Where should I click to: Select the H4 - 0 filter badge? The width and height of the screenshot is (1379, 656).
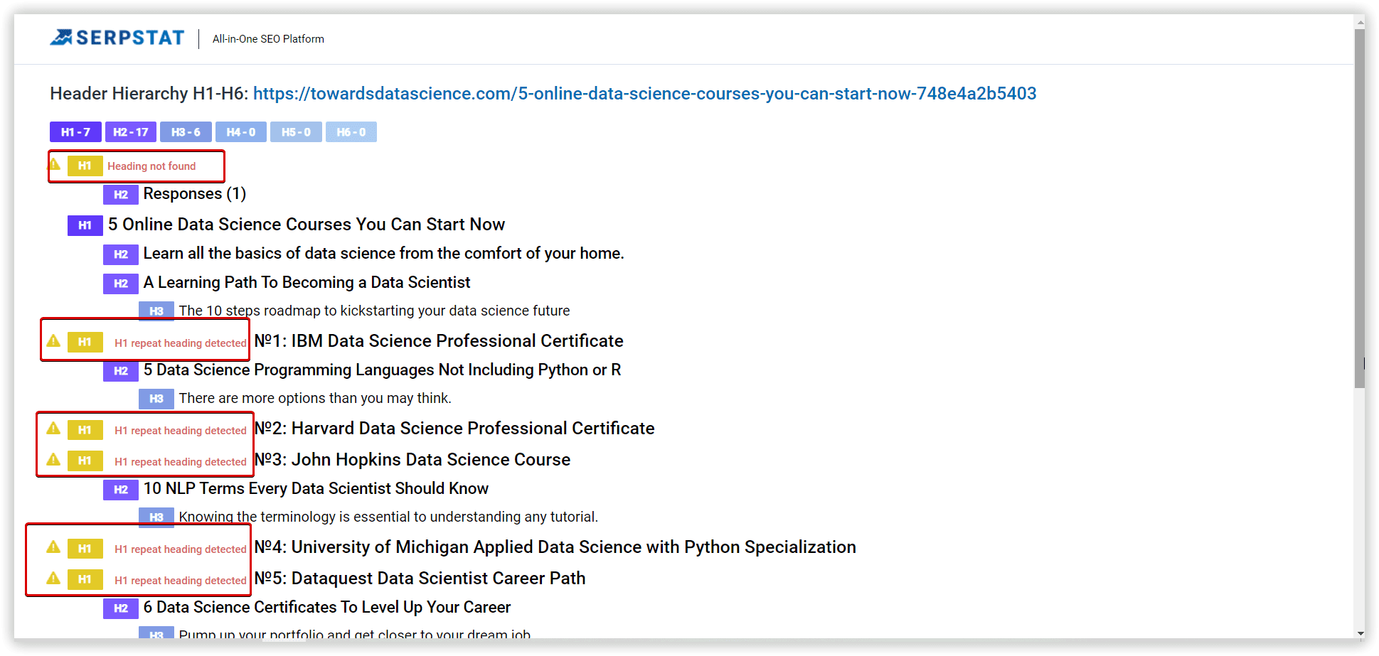(x=241, y=132)
